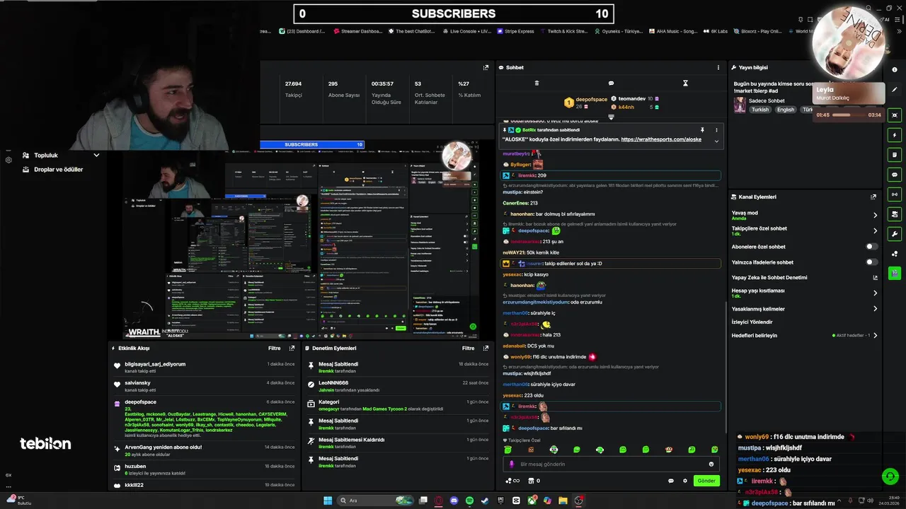Image resolution: width=906 pixels, height=509 pixels.
Task: Click the Turkish language tag
Action: click(x=760, y=110)
